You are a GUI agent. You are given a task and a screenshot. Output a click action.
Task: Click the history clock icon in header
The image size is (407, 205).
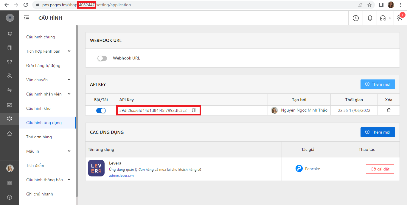pyautogui.click(x=355, y=18)
